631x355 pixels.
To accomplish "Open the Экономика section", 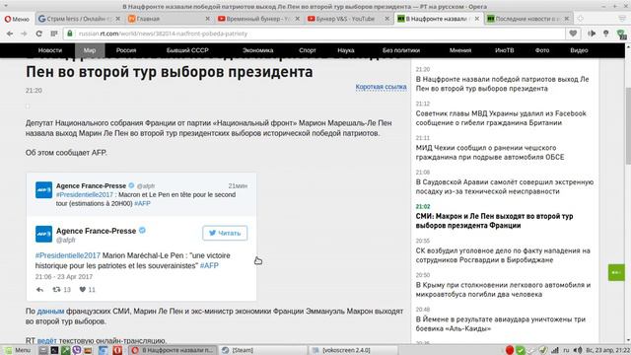I will point(257,50).
